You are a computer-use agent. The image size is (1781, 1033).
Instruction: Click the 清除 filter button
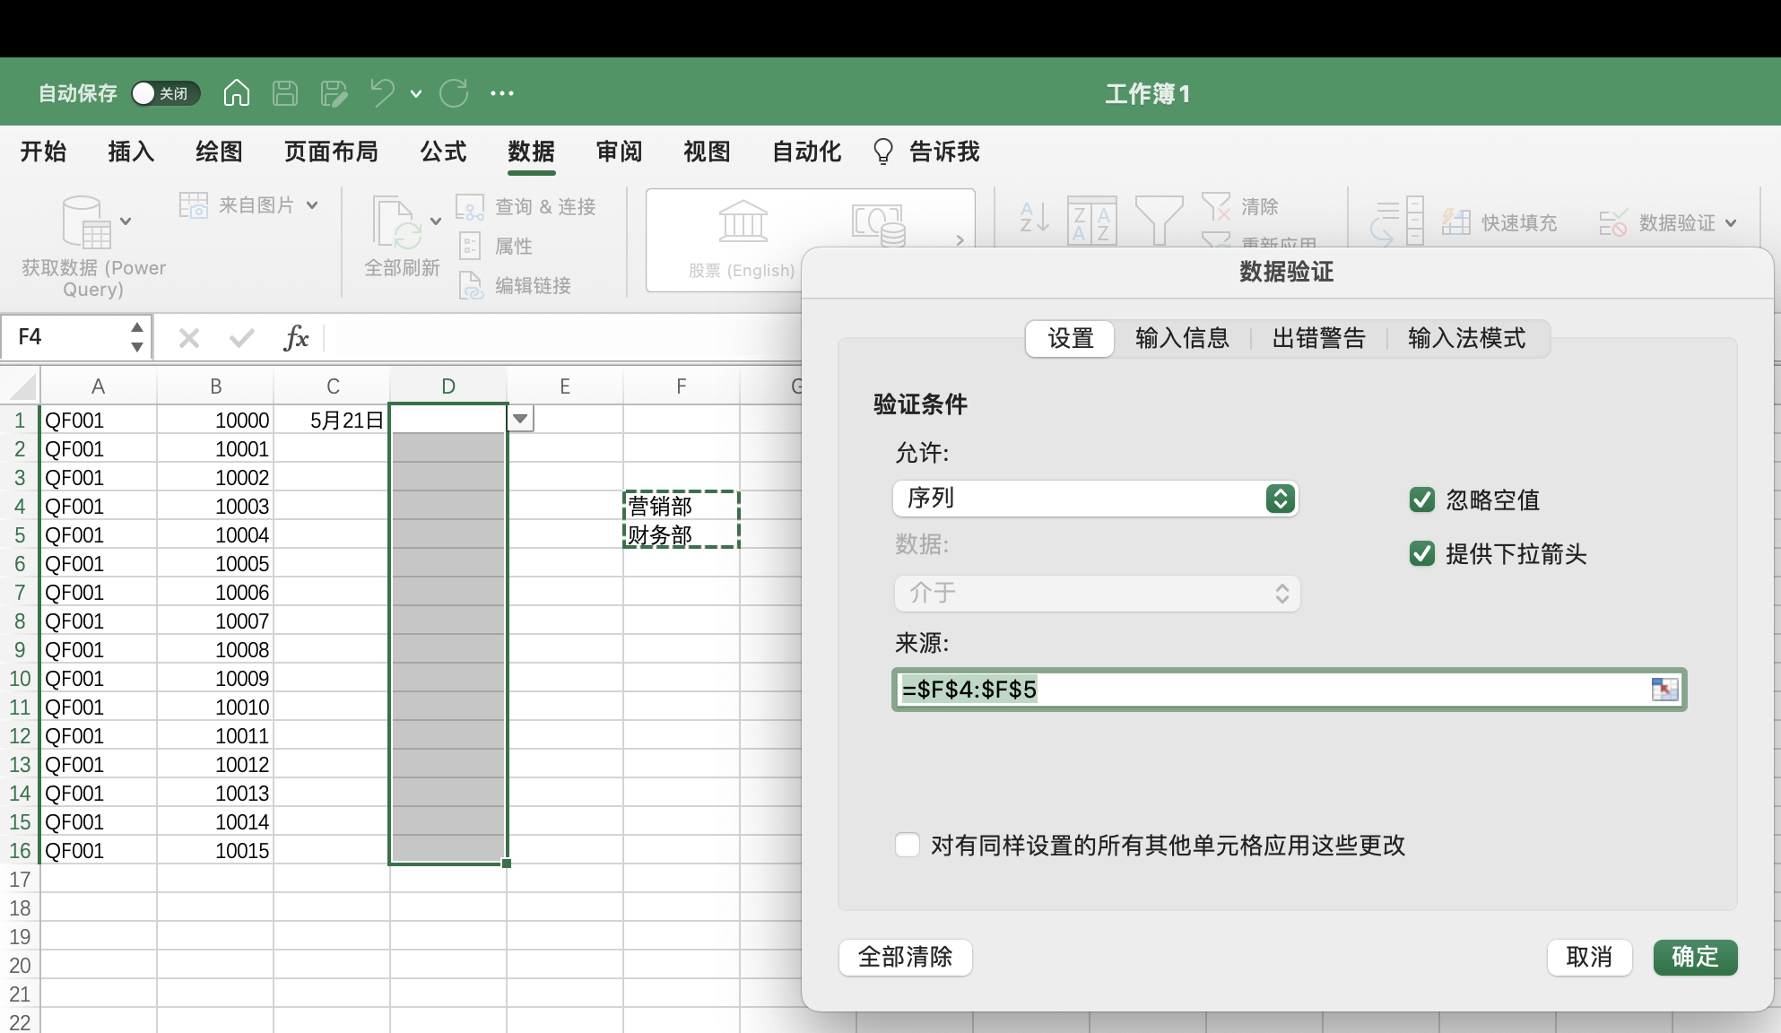click(1241, 206)
